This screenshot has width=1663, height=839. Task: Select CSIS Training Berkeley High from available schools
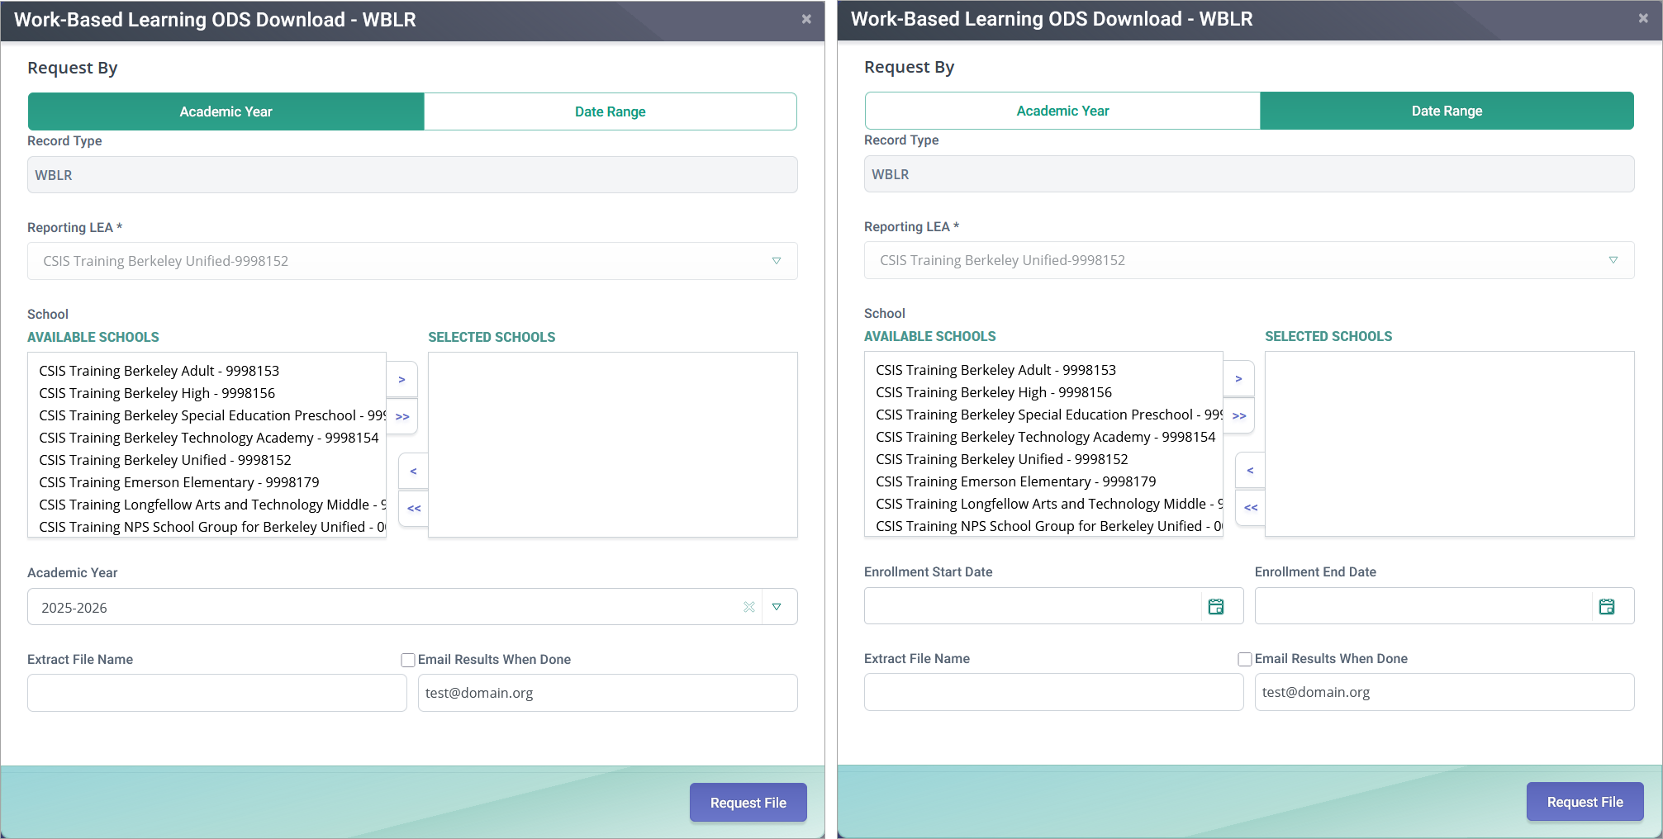157,393
